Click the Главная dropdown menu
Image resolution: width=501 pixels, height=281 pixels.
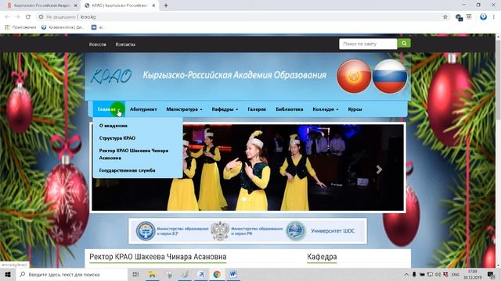(109, 109)
